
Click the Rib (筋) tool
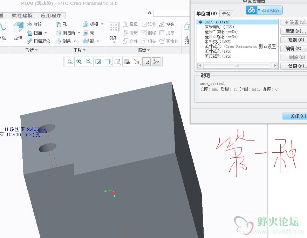click(89, 41)
